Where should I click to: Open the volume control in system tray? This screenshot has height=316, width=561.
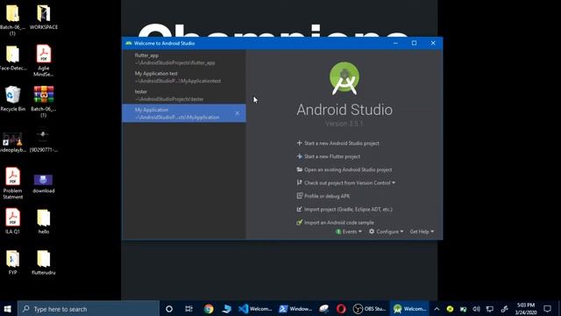tap(476, 308)
